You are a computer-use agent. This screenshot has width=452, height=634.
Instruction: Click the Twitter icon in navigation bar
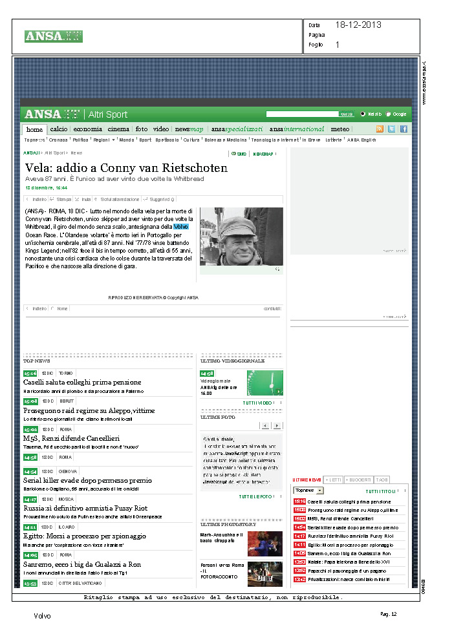(391, 129)
